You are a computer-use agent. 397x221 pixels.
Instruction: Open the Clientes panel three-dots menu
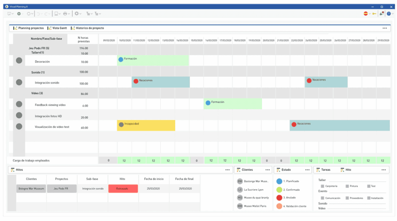268,170
